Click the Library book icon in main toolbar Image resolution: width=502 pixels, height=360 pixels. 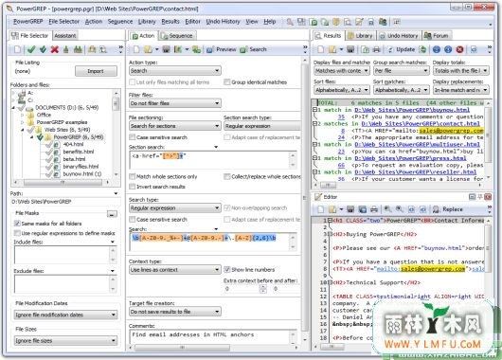(x=336, y=22)
